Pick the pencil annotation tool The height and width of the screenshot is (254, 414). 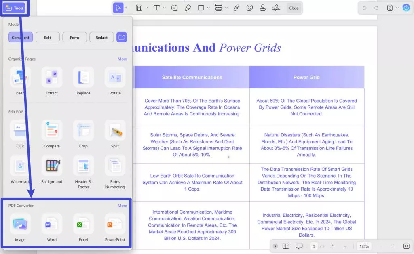188,8
